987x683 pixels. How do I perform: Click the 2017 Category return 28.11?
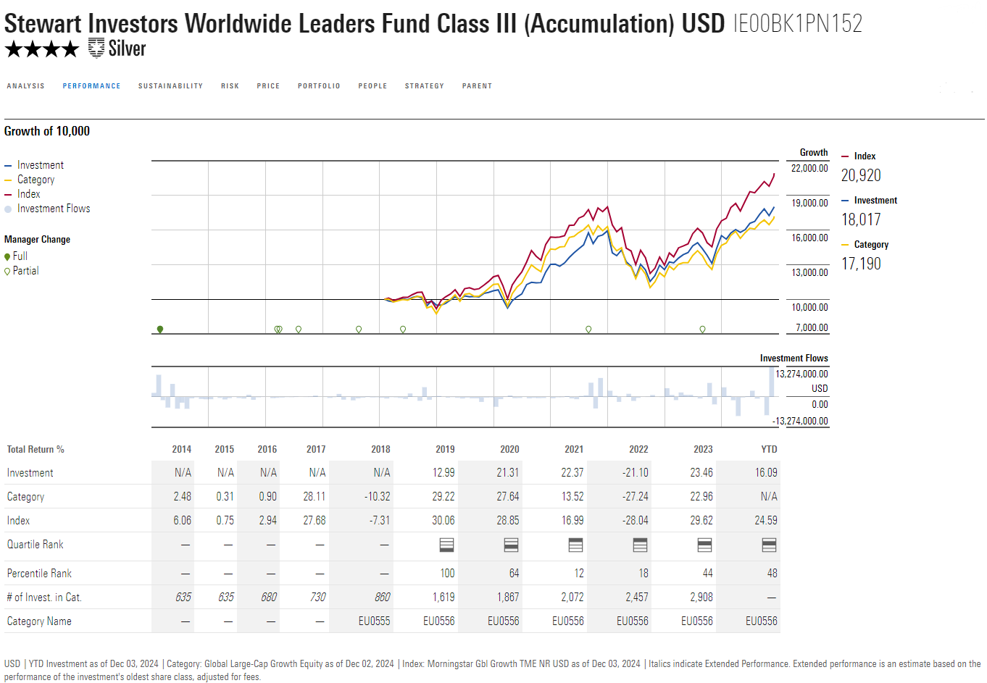point(315,496)
